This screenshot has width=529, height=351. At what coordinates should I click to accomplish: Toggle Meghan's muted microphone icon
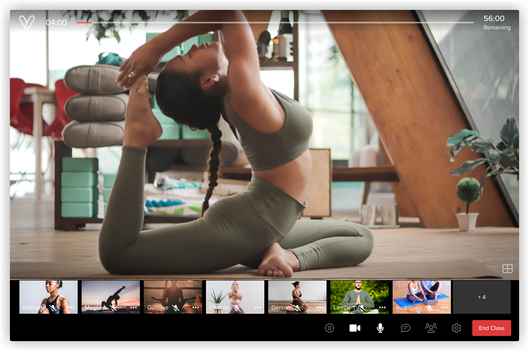pos(113,308)
